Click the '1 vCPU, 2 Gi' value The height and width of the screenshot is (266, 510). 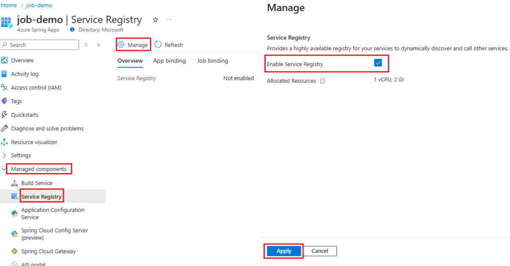coord(389,79)
